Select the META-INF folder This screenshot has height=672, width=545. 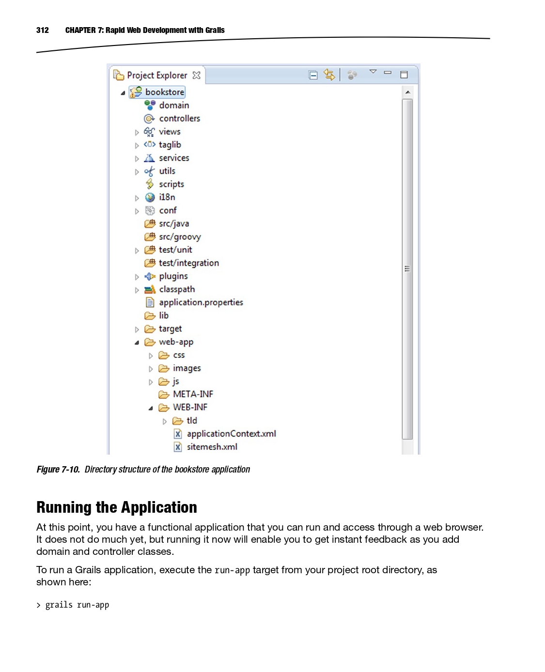pos(193,394)
